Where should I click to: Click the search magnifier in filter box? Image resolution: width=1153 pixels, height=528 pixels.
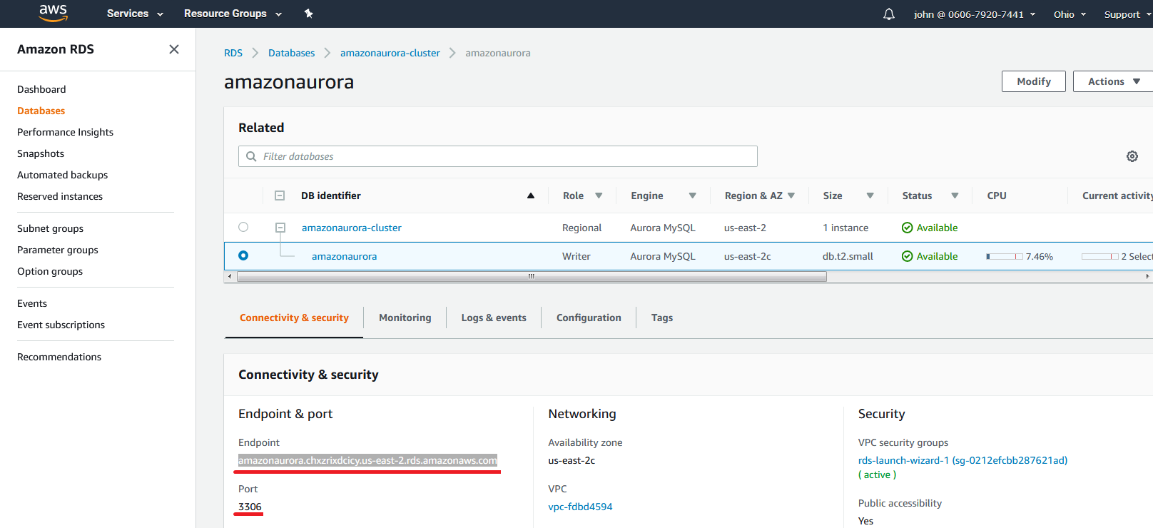251,156
